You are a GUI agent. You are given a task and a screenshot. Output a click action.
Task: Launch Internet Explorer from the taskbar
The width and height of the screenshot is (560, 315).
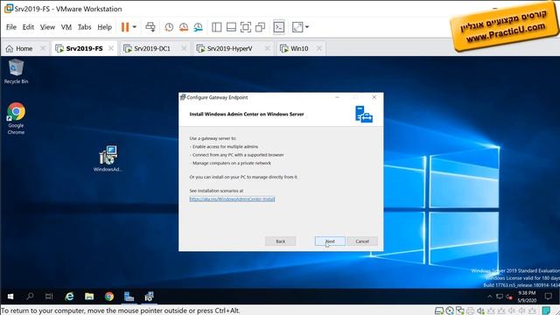tap(69, 297)
